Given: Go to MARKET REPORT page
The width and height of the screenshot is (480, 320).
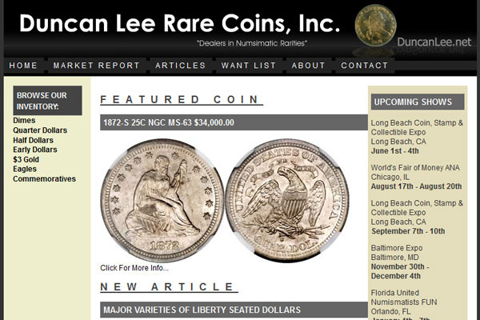Looking at the screenshot, I should [x=97, y=66].
